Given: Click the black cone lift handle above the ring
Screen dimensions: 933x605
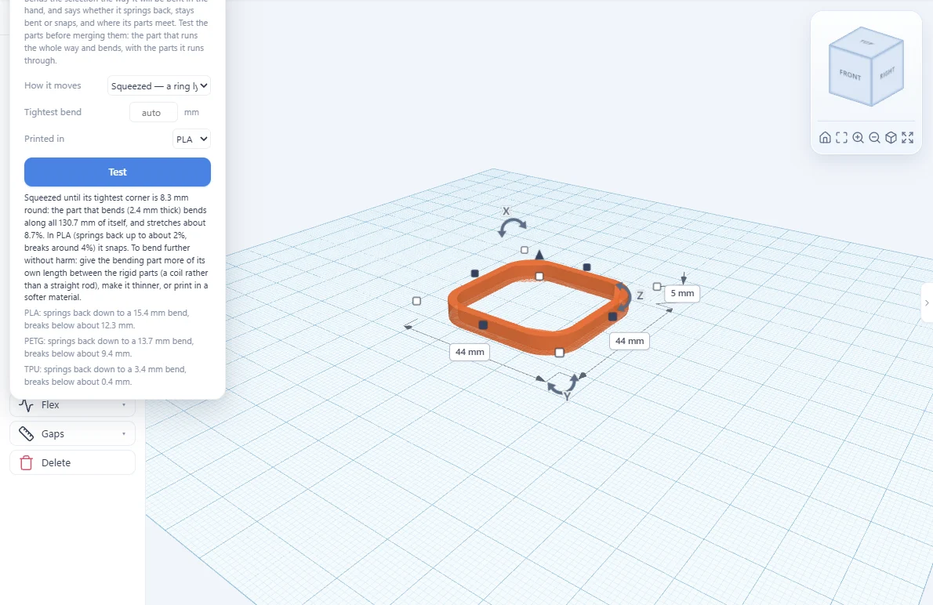Looking at the screenshot, I should coord(539,255).
